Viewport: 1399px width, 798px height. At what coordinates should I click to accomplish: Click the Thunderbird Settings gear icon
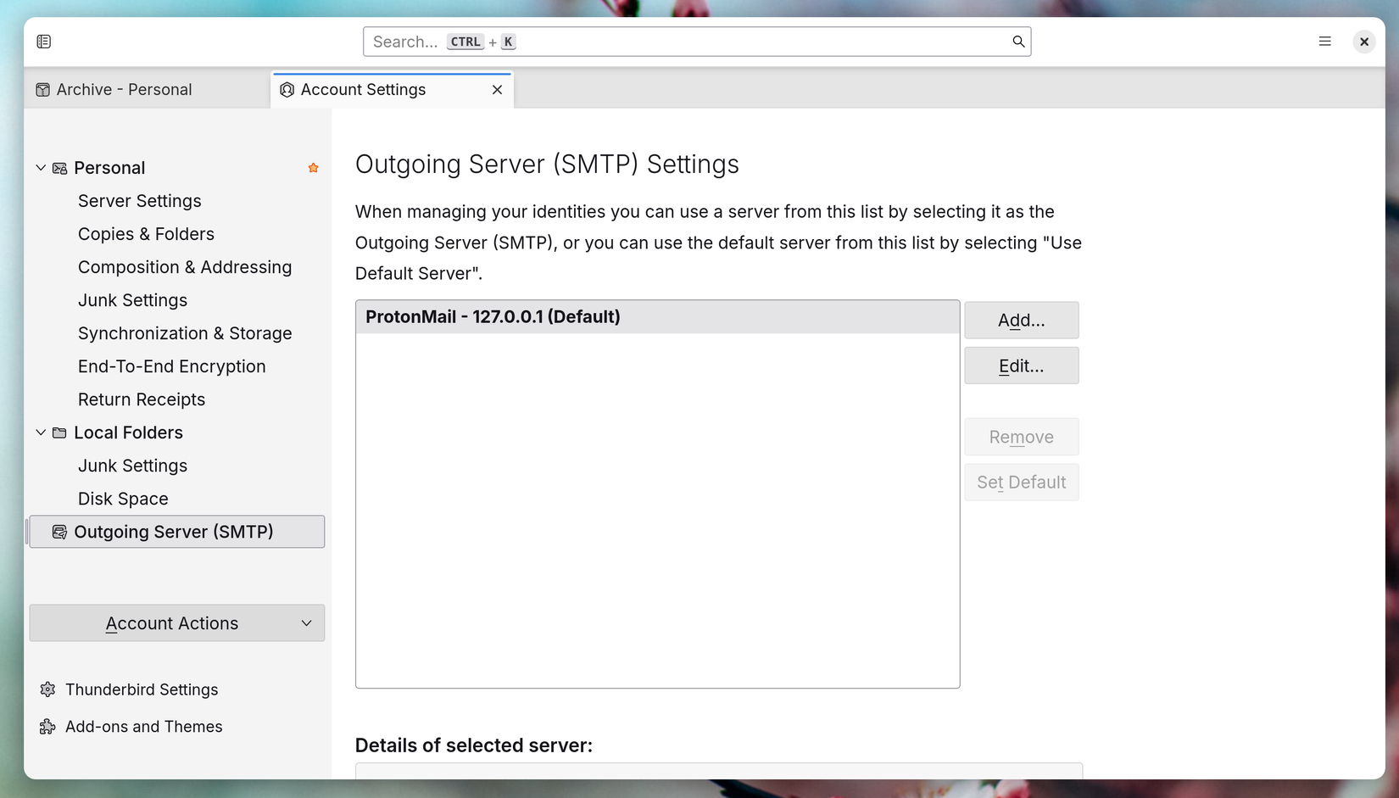[47, 689]
